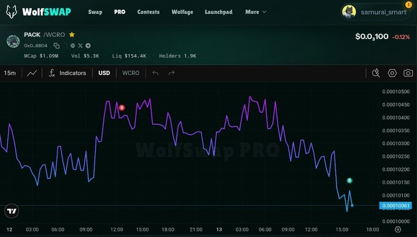Click current price label 0.00010061

(x=396, y=205)
